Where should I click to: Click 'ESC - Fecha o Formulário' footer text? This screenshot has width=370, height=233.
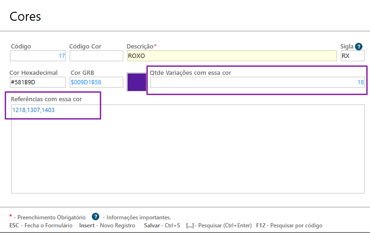(x=41, y=225)
